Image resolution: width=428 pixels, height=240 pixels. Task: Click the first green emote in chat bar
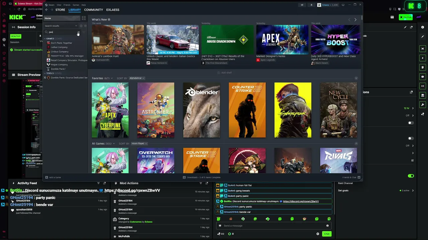(218, 219)
